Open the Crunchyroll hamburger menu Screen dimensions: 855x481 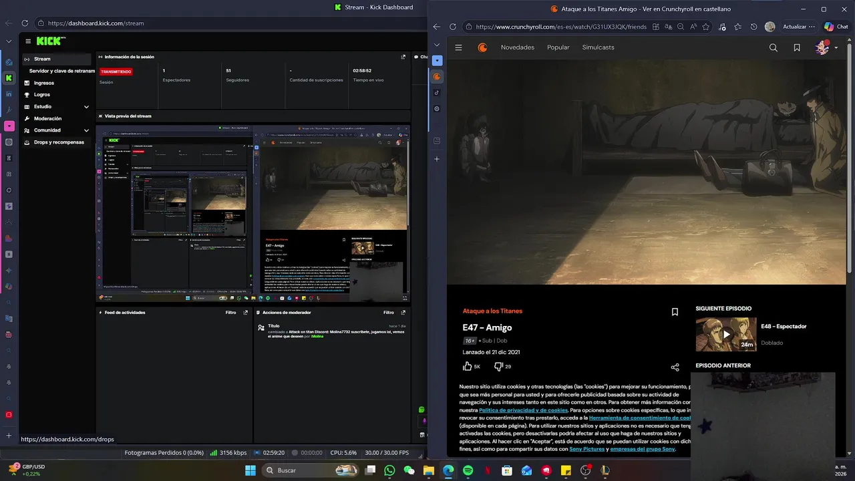(458, 47)
